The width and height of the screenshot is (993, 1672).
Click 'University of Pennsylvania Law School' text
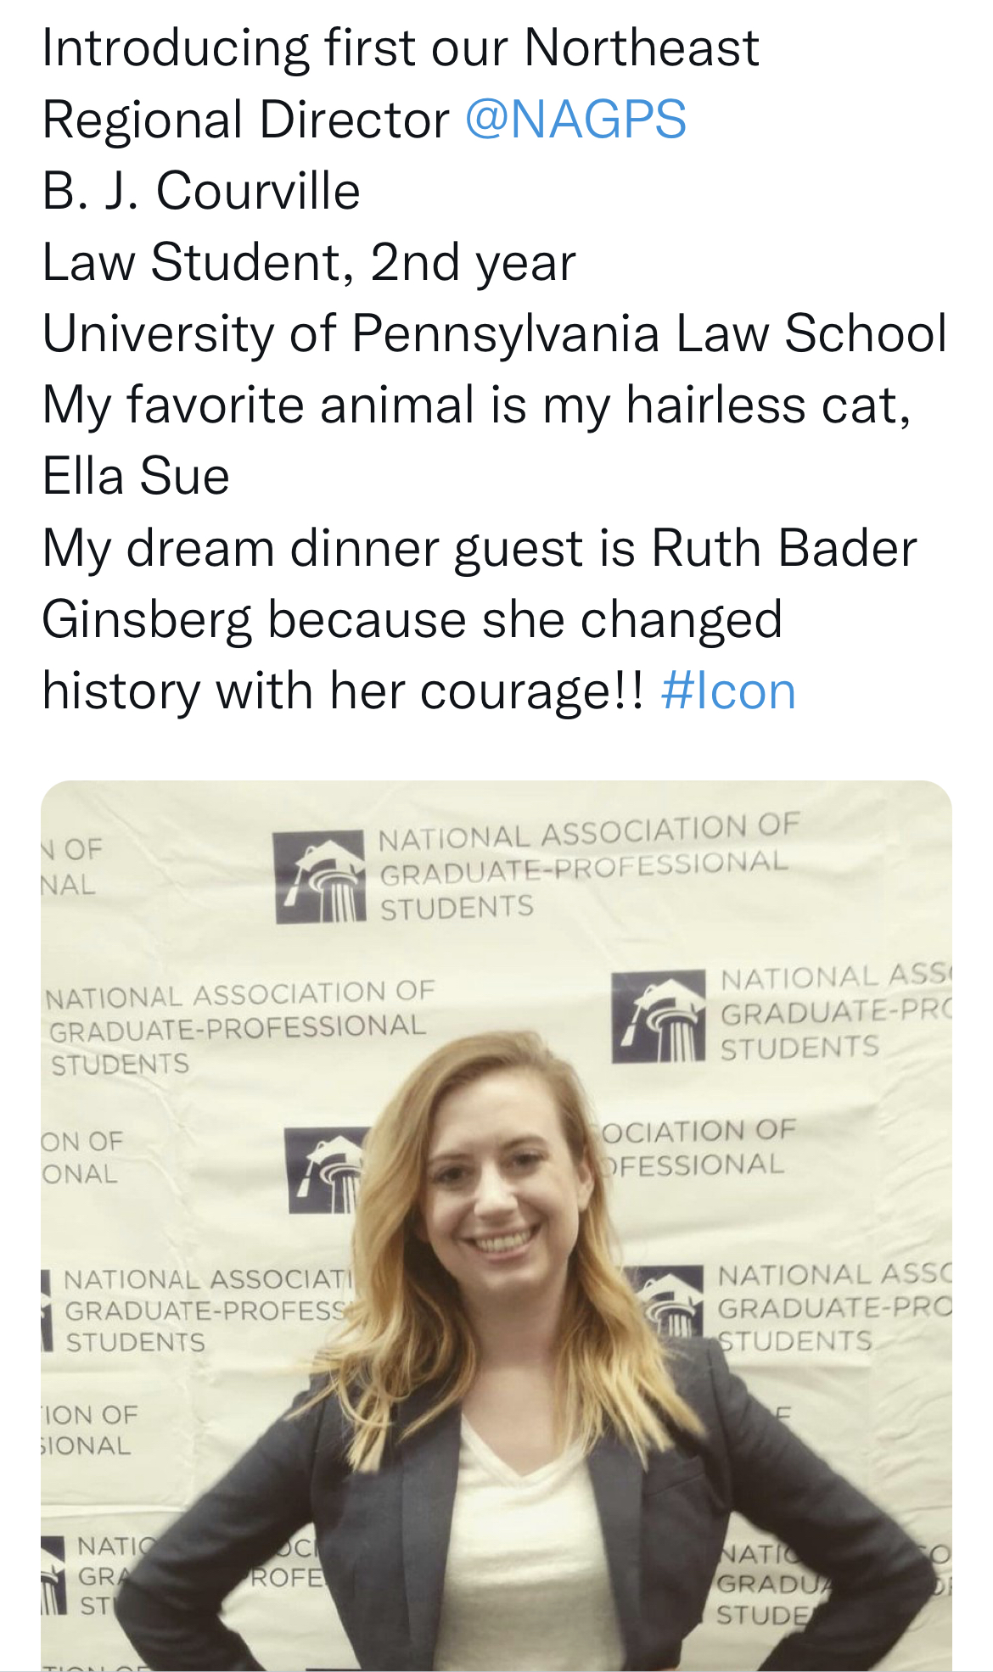pyautogui.click(x=495, y=333)
